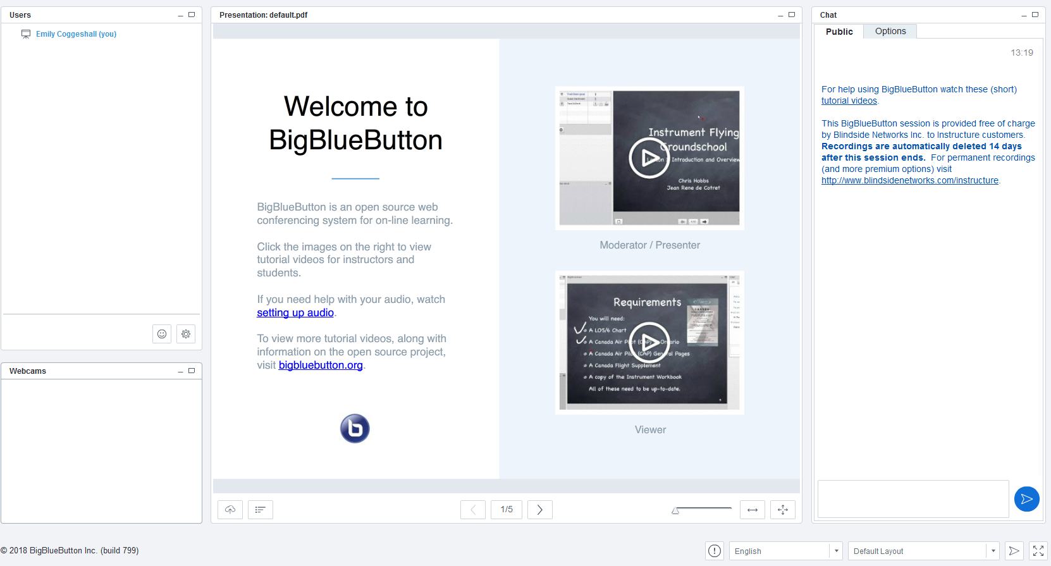The width and height of the screenshot is (1051, 566).
Task: Click the presentation zoom slider
Action: pos(702,509)
